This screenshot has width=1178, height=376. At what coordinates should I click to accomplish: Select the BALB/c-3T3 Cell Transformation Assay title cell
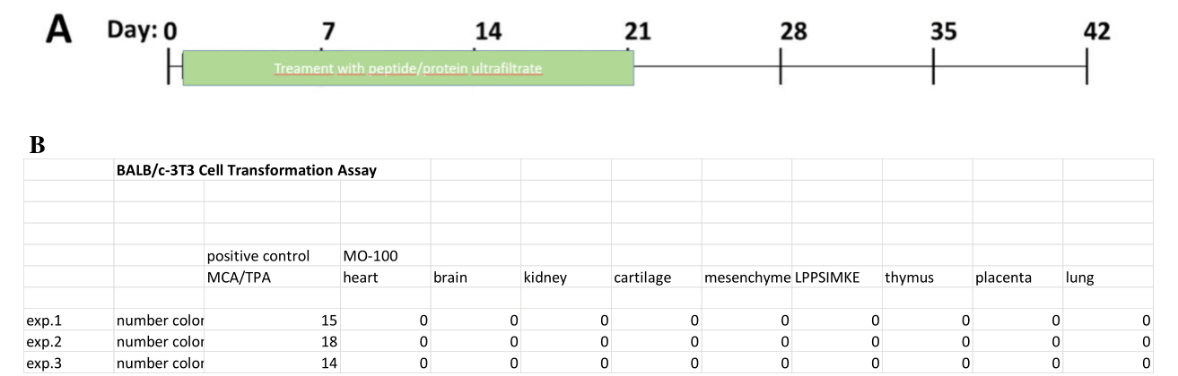247,173
